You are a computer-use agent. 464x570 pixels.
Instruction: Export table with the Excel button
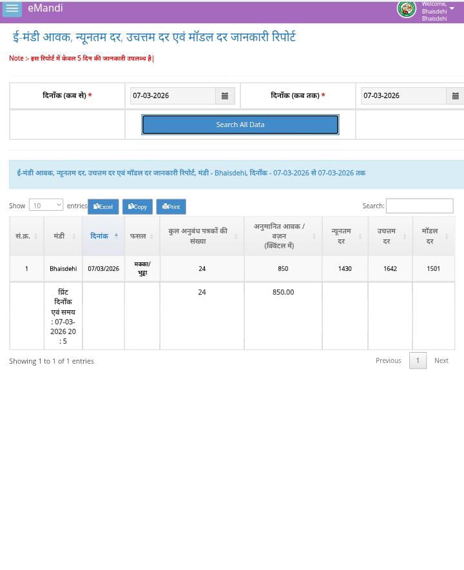pos(103,207)
